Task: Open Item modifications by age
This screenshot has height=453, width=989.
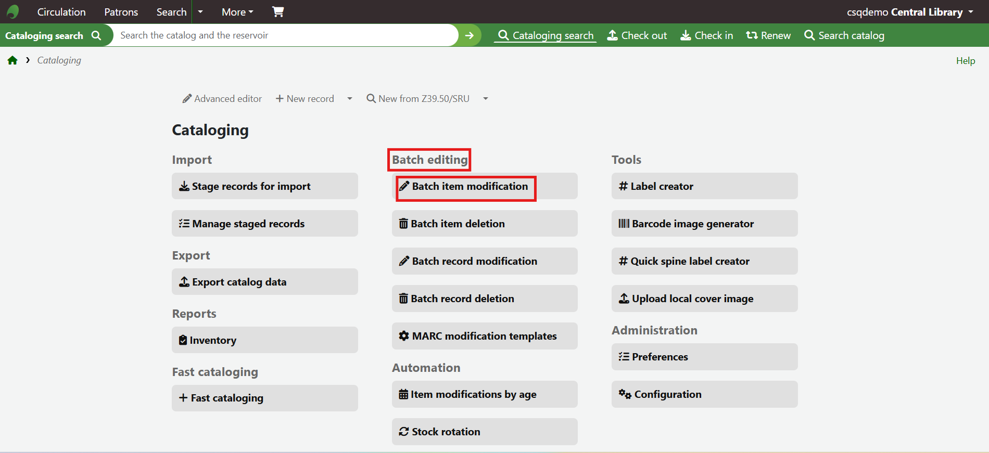Action: [x=484, y=394]
